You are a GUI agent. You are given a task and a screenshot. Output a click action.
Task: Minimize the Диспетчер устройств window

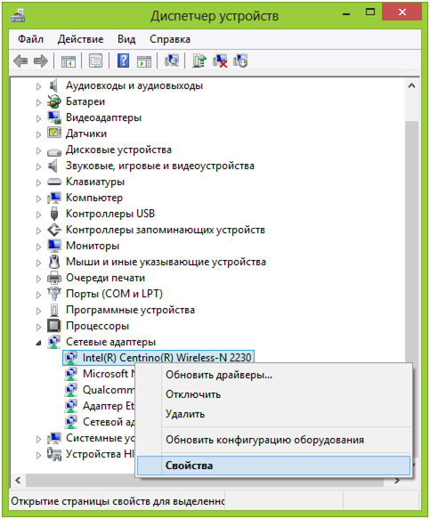point(346,13)
